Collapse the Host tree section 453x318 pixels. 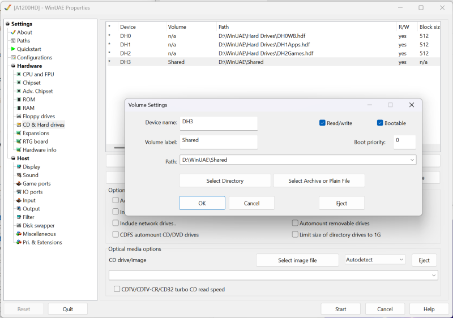click(x=13, y=158)
